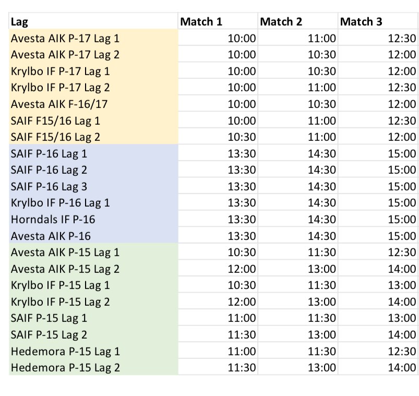419x396 pixels.
Task: Click the Avesta AIK P-15 Lag 2 cell
Action: (x=94, y=269)
